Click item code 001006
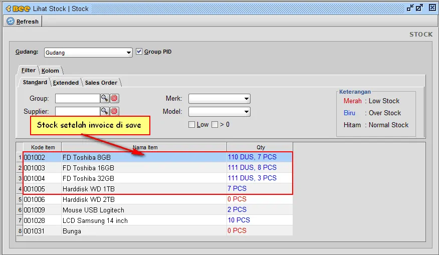The width and height of the screenshot is (439, 255). [x=35, y=199]
